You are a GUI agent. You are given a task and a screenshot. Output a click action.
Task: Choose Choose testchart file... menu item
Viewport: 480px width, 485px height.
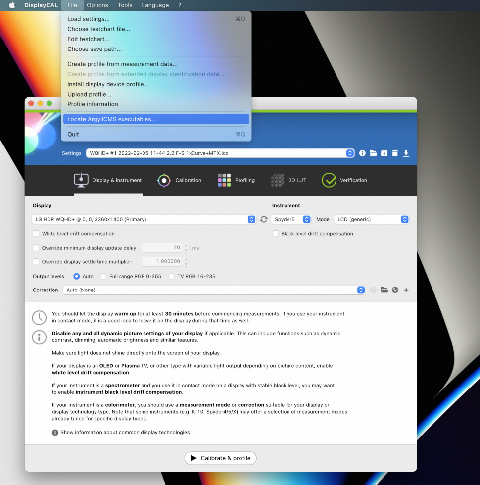(156, 29)
